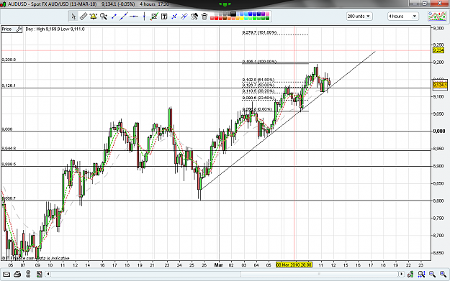
Task: Open the 4 hours timeframe dropdown
Action: pyautogui.click(x=403, y=17)
